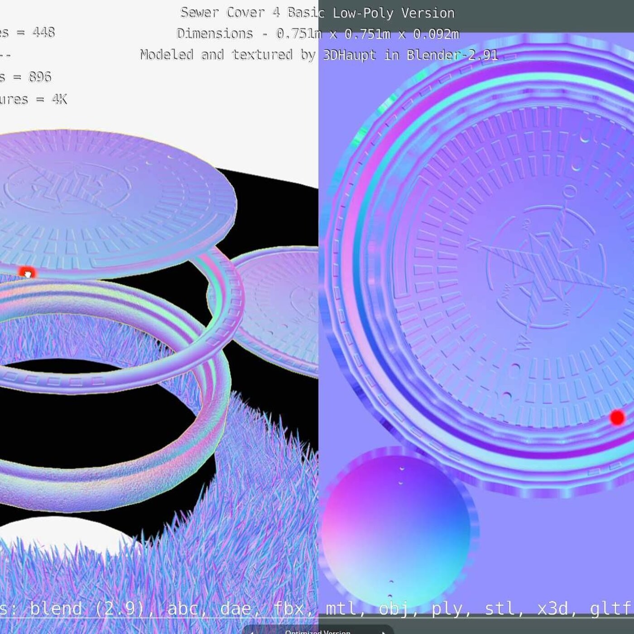The image size is (634, 634).
Task: Click the '= 896' count text
Action: [x=32, y=77]
